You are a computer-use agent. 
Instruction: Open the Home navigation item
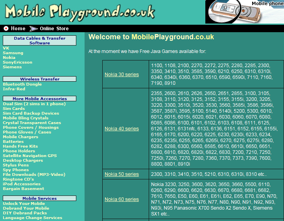tap(18, 28)
